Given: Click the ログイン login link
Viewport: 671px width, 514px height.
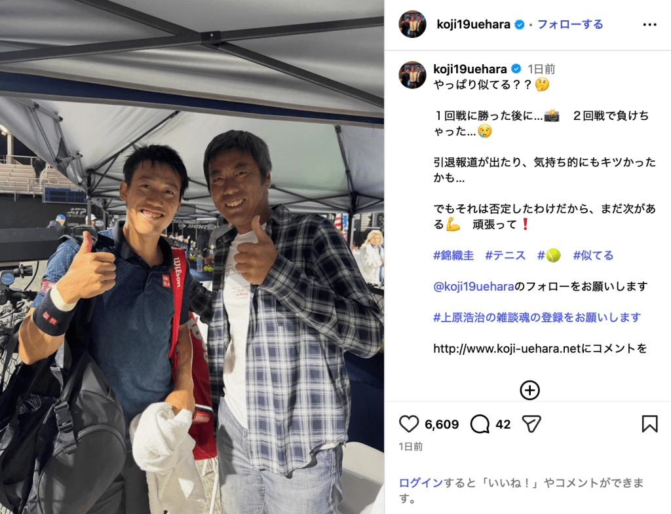Looking at the screenshot, I should [x=421, y=483].
